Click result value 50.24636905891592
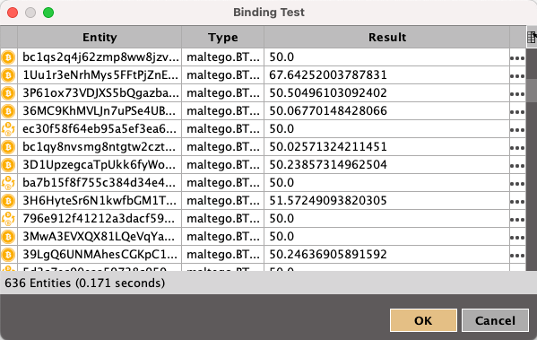Image resolution: width=537 pixels, height=340 pixels. click(328, 255)
